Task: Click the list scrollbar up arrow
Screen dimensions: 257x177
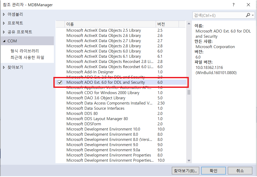Action: coord(189,24)
